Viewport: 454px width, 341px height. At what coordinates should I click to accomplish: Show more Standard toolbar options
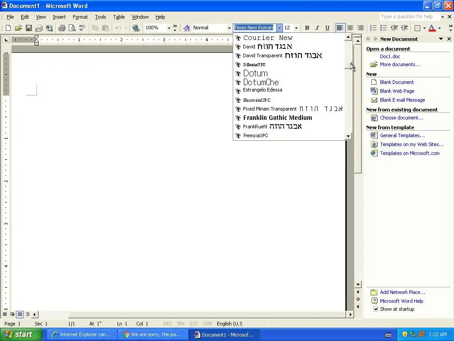click(175, 28)
